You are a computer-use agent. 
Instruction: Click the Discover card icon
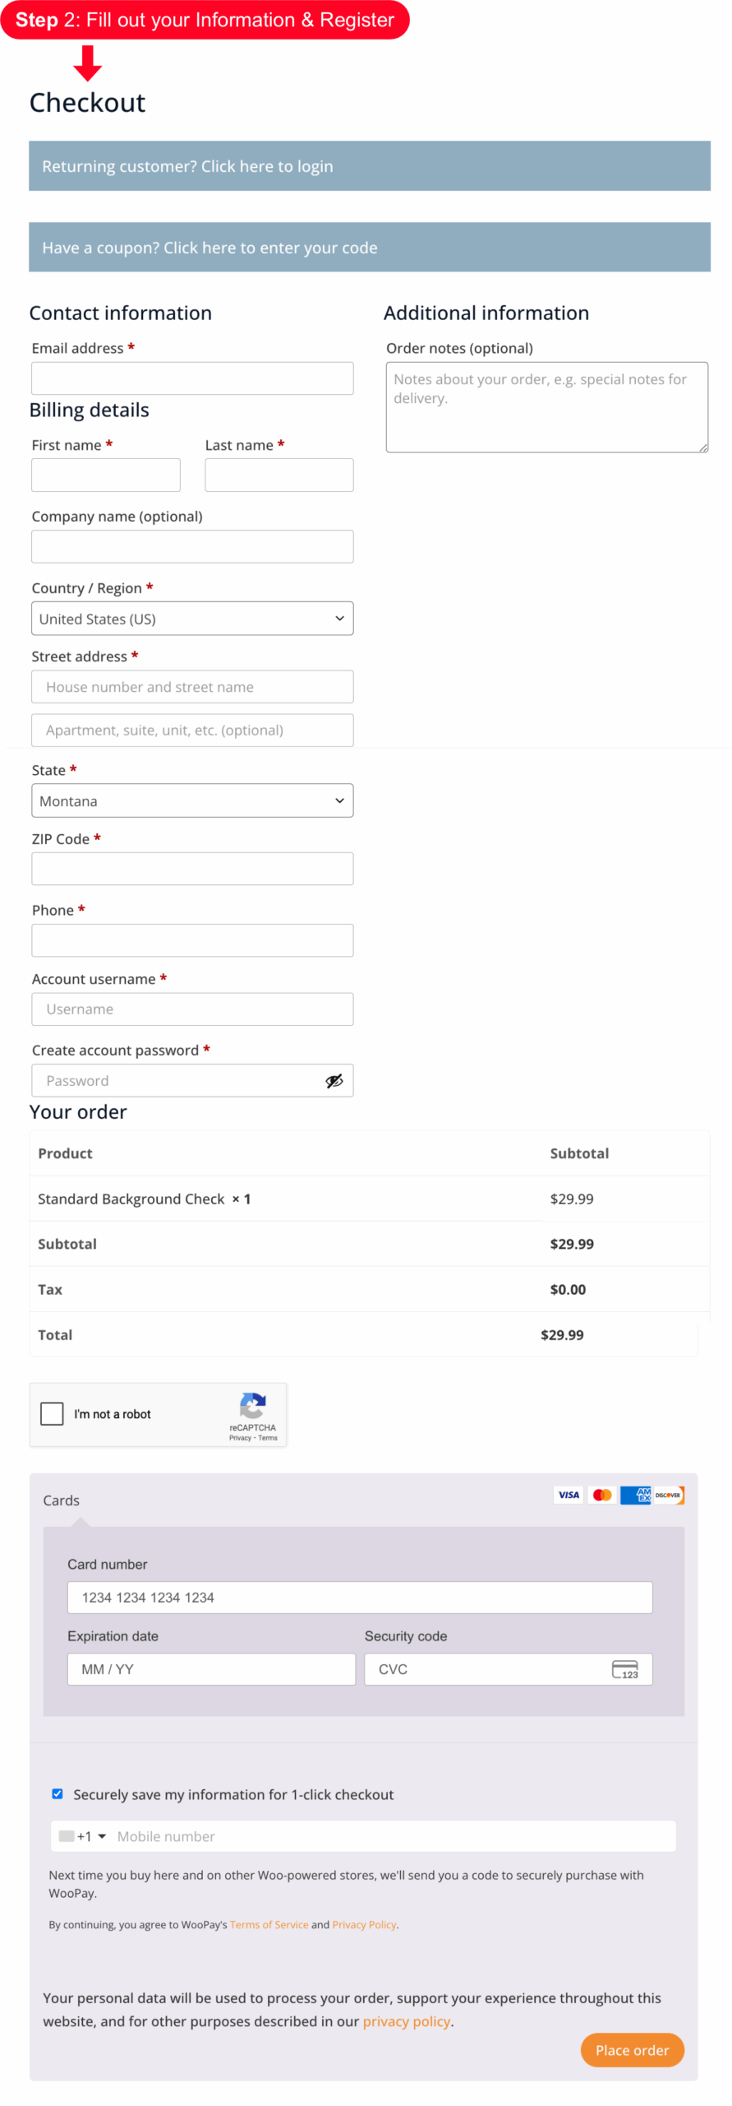coord(668,1495)
